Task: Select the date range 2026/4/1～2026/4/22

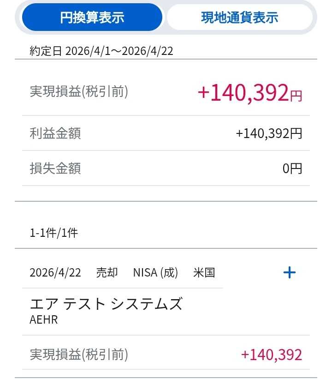Action: click(x=119, y=51)
